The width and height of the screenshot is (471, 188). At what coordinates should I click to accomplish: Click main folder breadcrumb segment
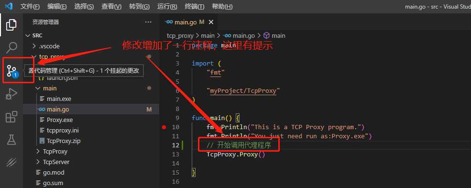[x=208, y=35]
